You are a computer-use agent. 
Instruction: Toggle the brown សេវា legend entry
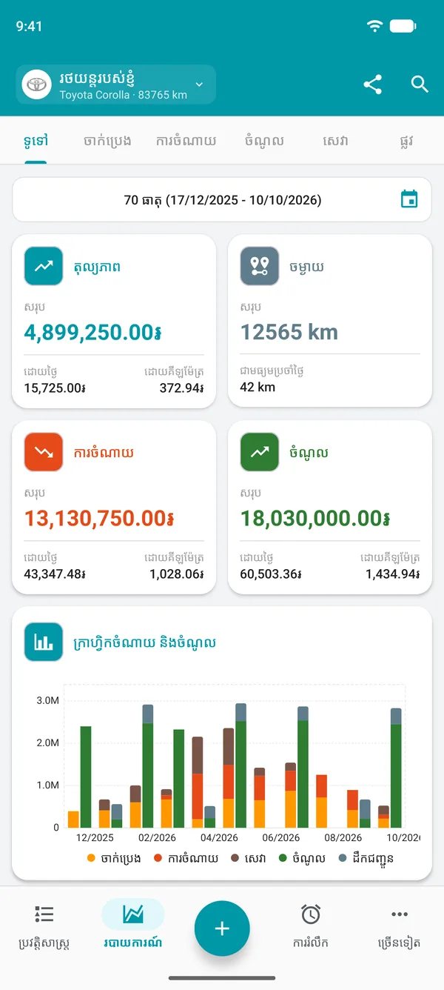click(248, 858)
